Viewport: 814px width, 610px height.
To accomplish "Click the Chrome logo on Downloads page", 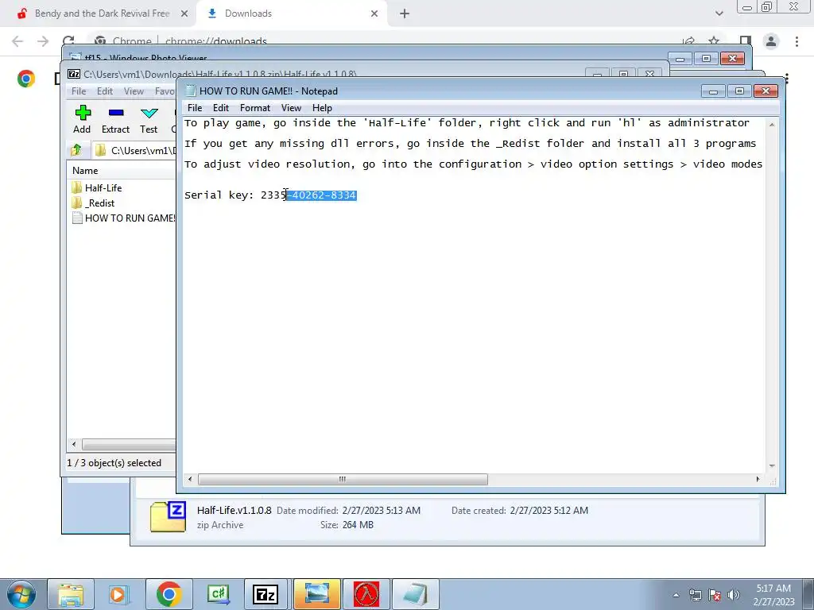I will (26, 79).
